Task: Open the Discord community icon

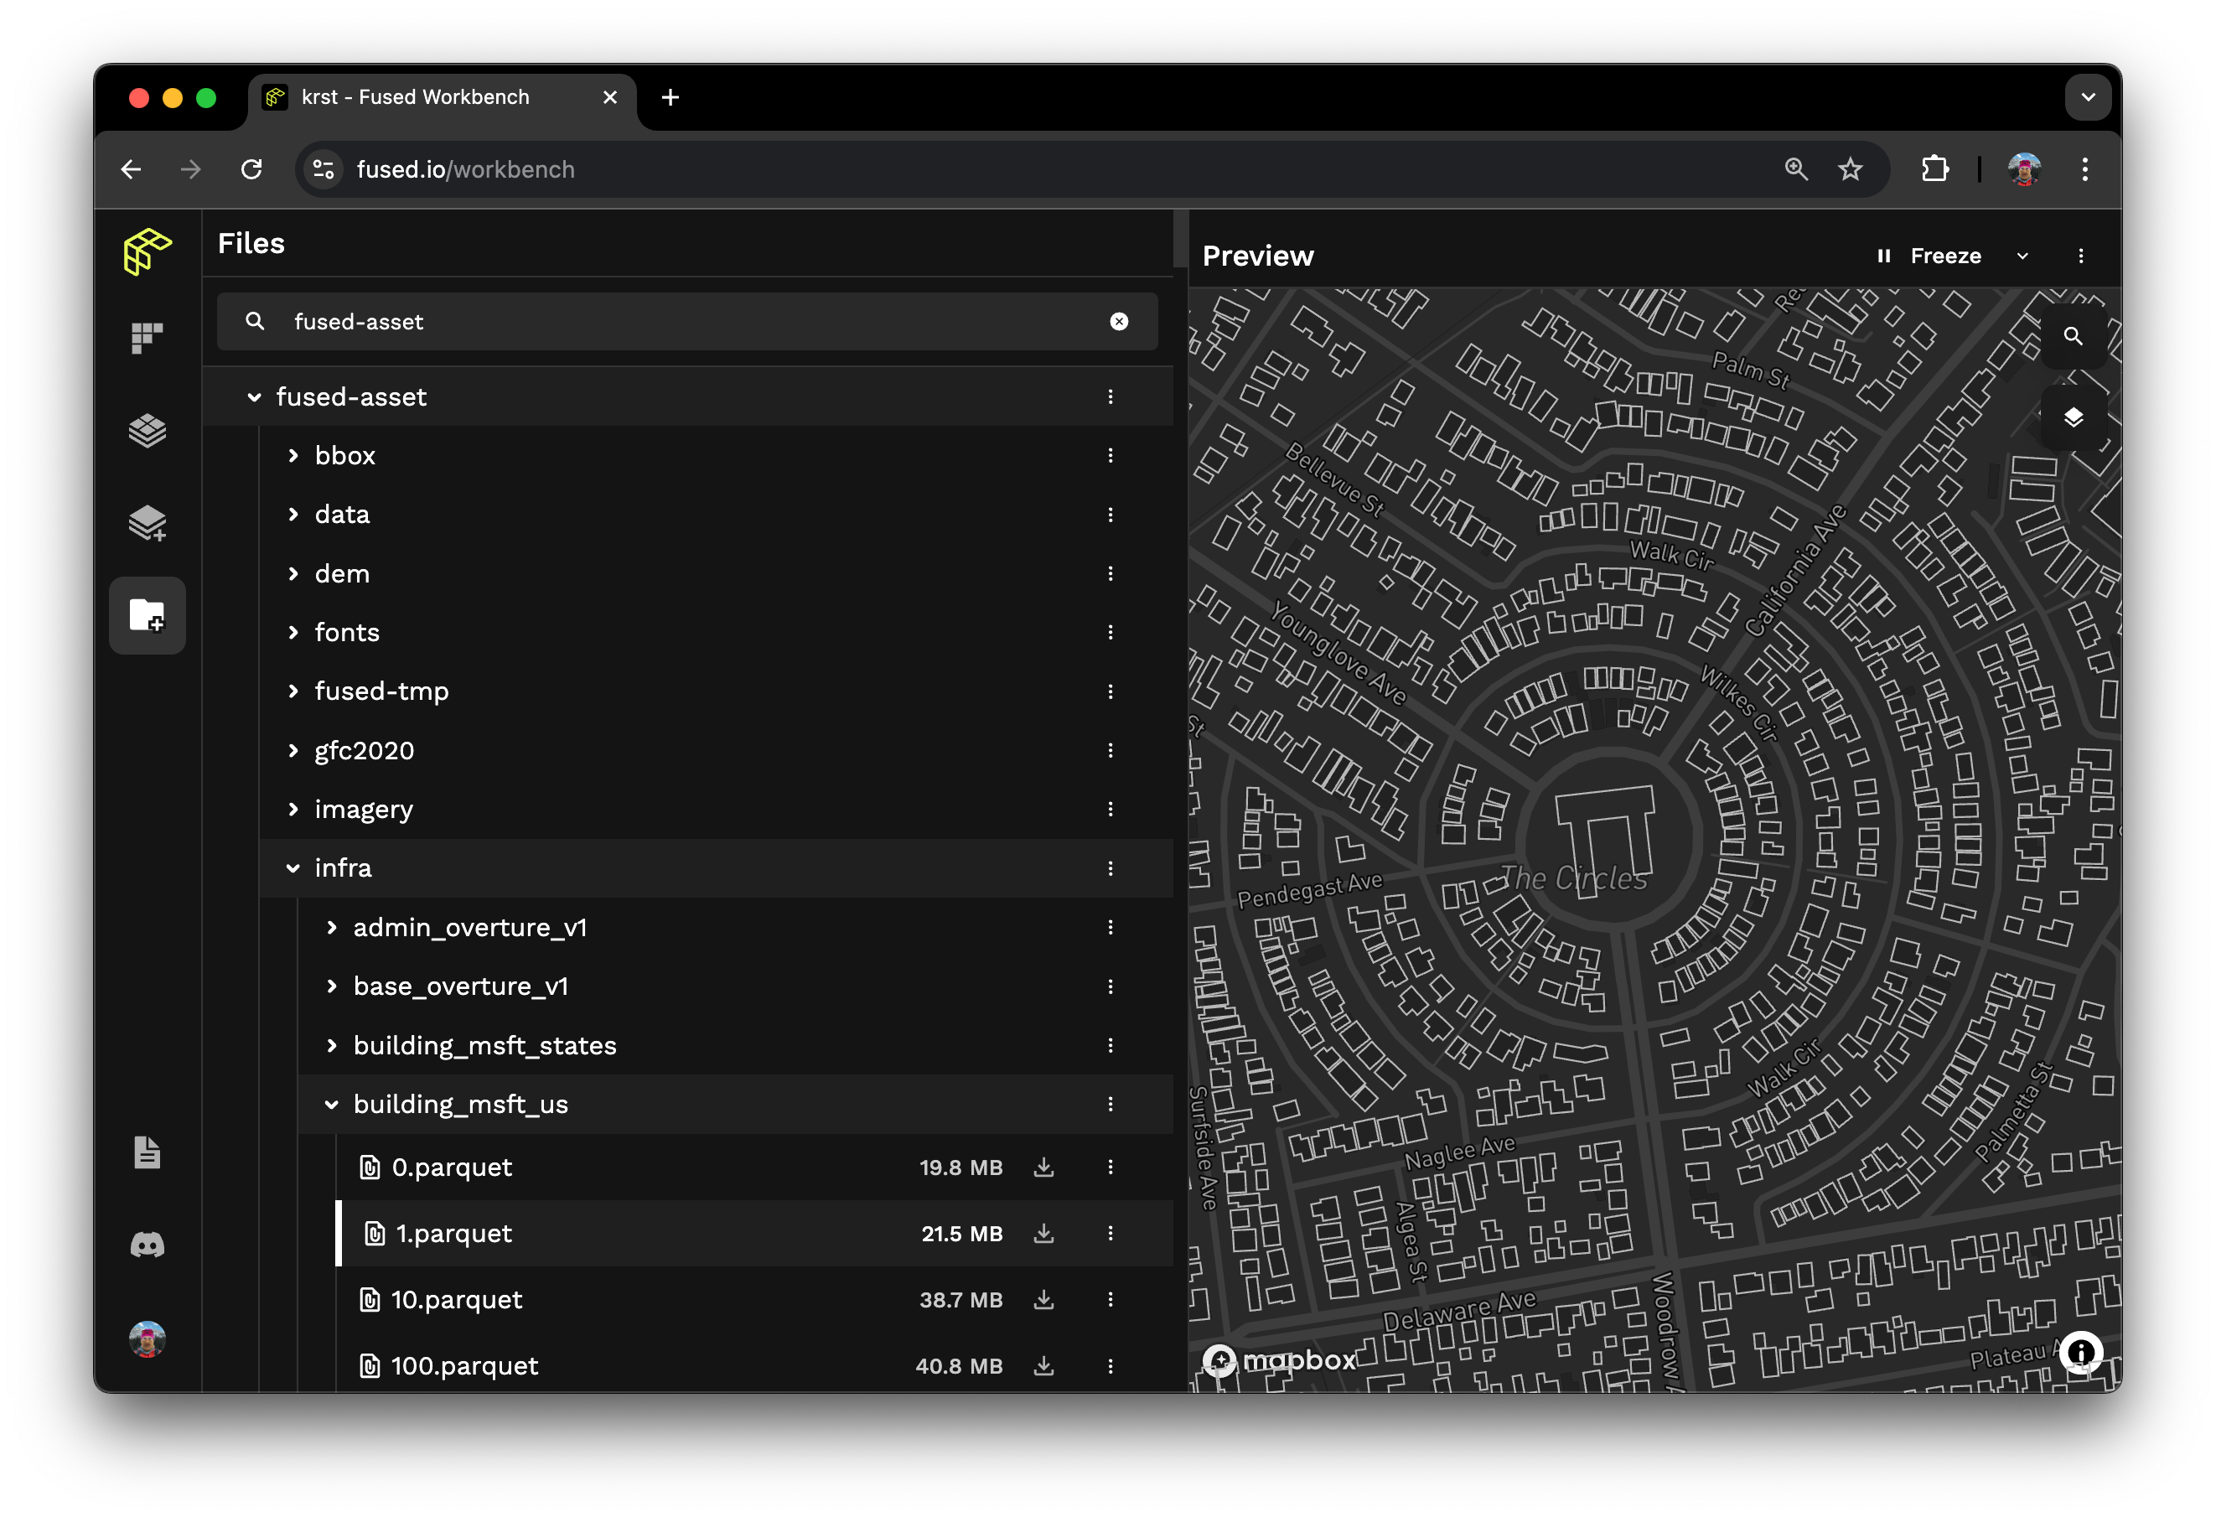Action: click(147, 1245)
